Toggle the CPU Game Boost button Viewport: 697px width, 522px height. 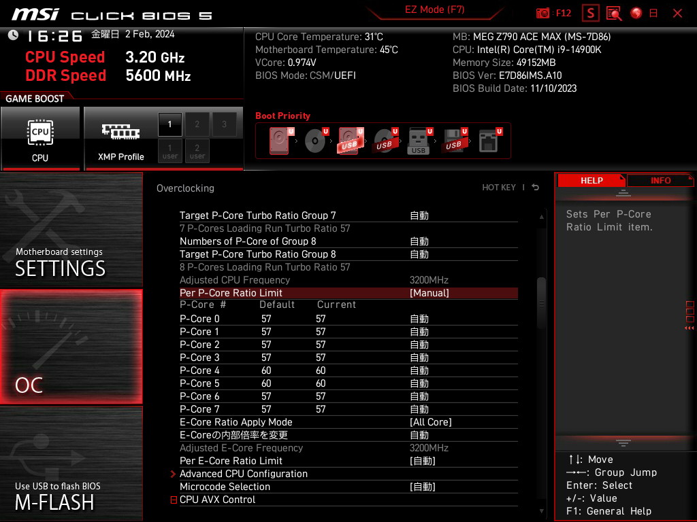tap(40, 138)
